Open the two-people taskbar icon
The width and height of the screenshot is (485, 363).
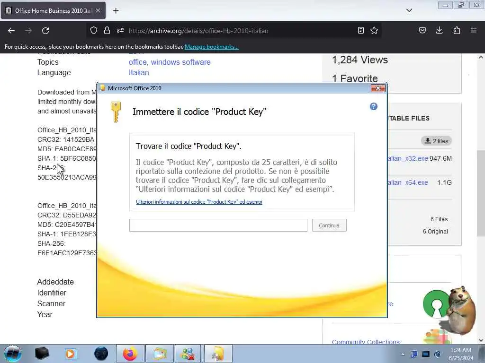(189, 354)
